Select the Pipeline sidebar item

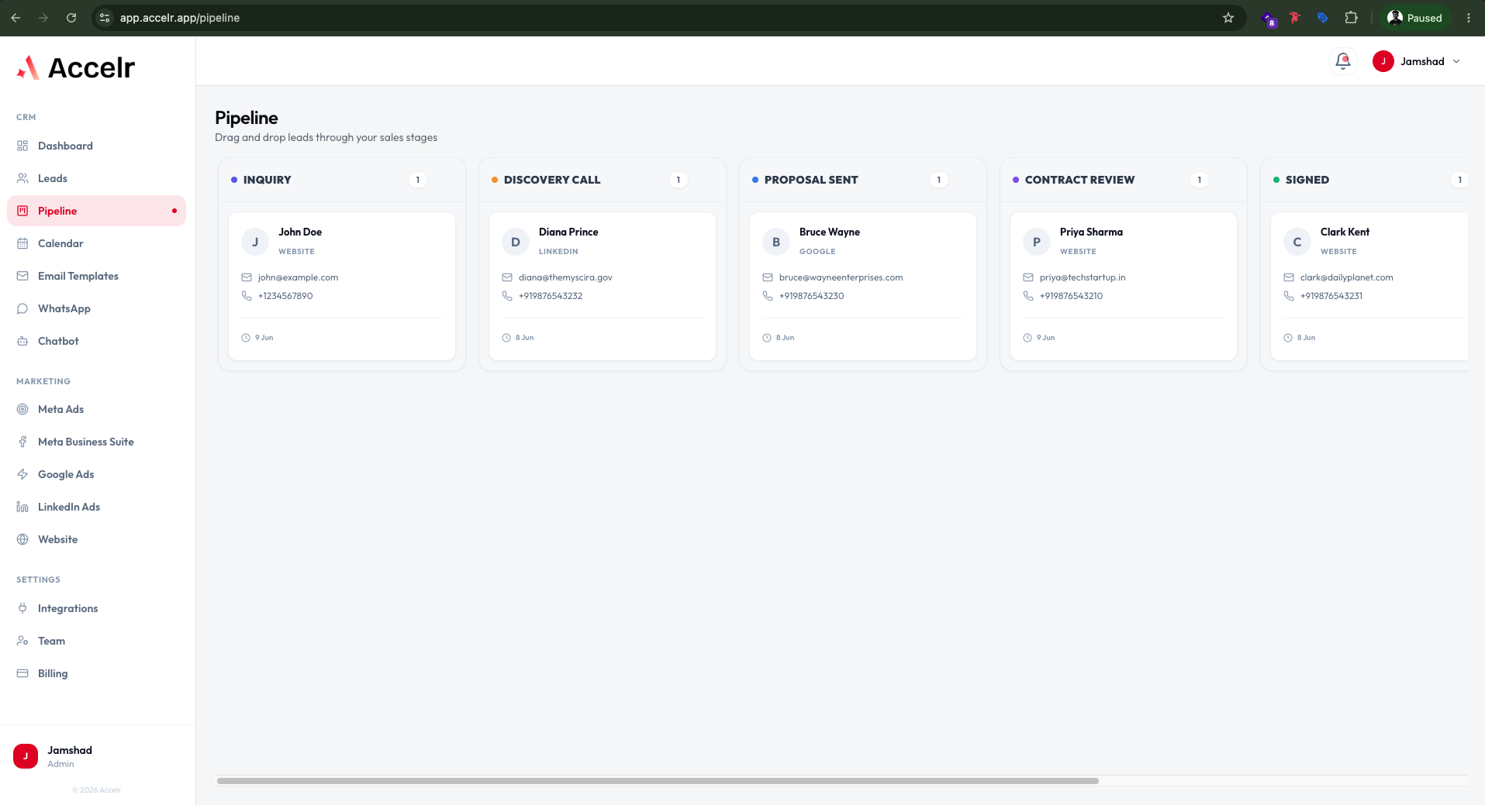[x=96, y=211]
